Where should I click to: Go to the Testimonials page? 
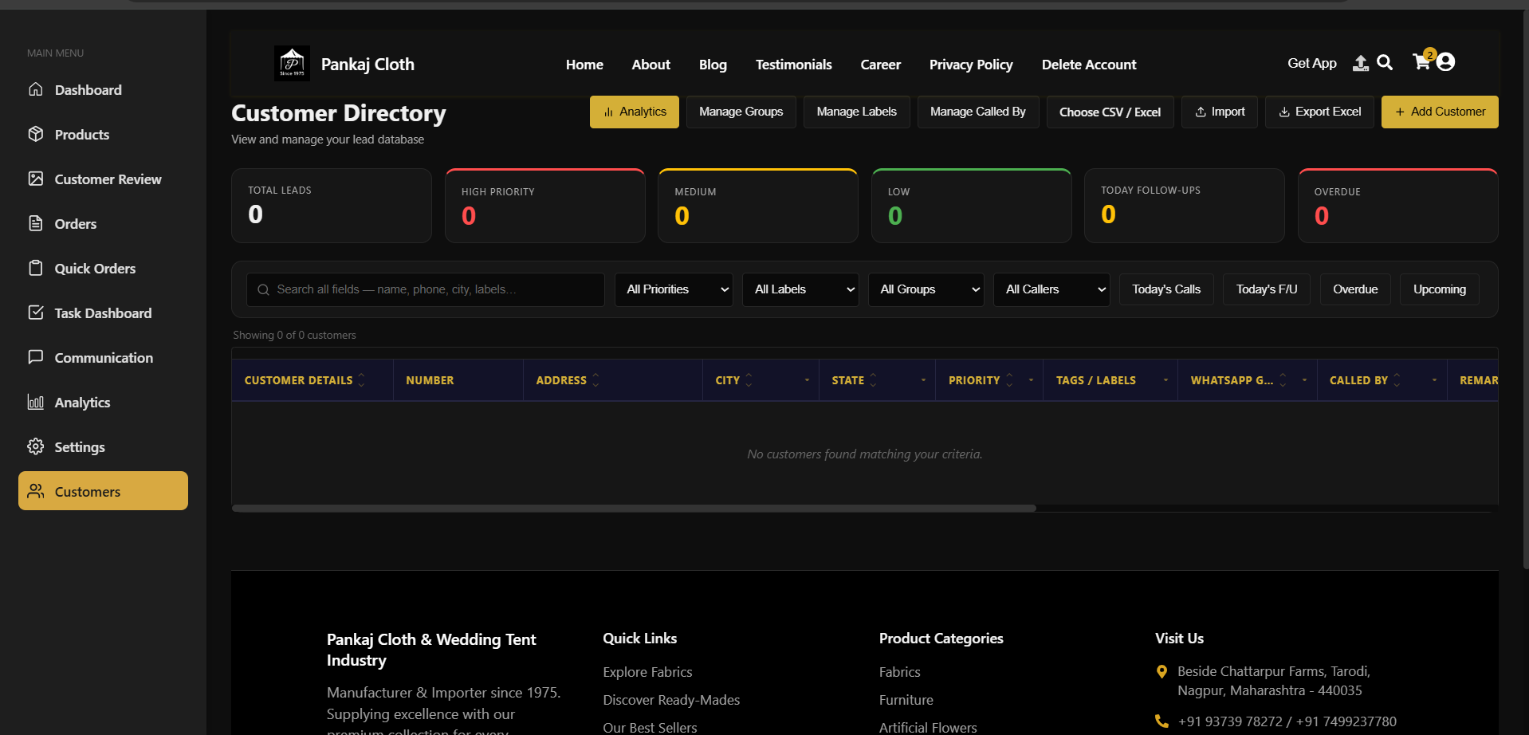(x=793, y=65)
